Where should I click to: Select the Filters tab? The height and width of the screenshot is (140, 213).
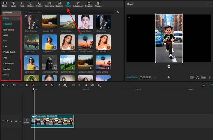click(68, 4)
